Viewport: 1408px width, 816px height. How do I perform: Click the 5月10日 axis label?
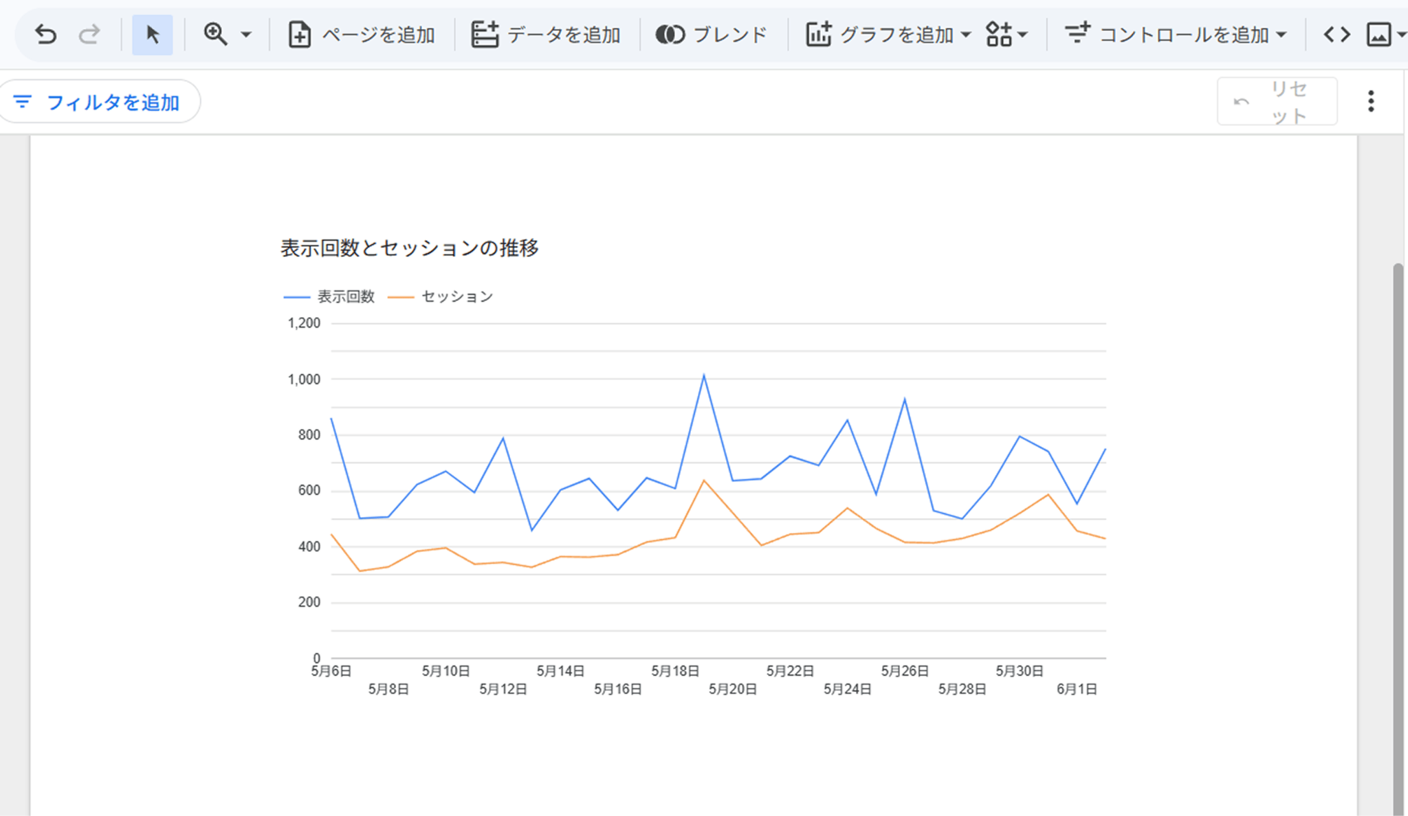click(x=445, y=671)
